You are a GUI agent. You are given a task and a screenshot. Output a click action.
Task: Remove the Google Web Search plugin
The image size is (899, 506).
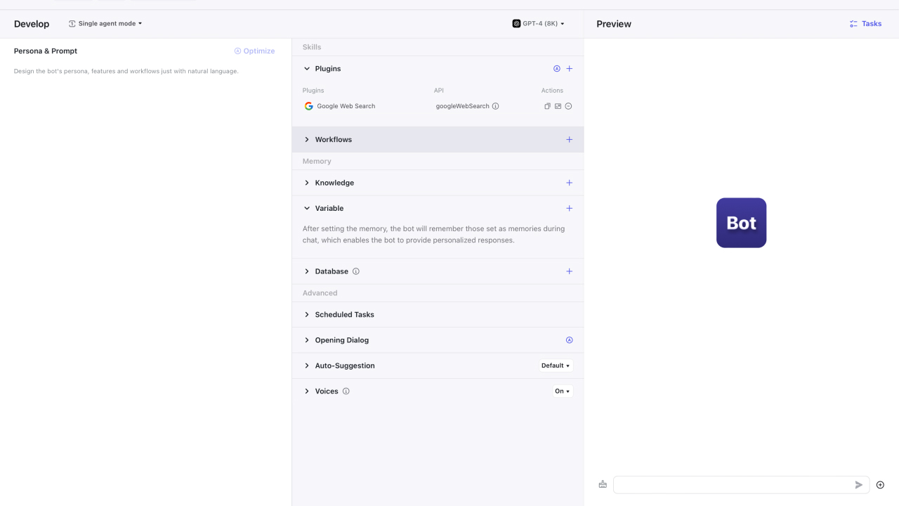coord(569,106)
